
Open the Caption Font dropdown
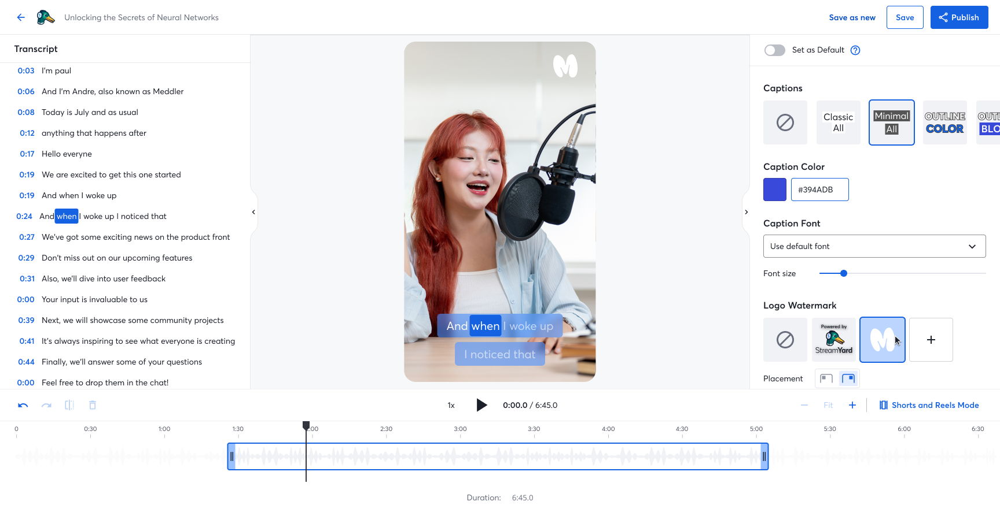tap(874, 246)
